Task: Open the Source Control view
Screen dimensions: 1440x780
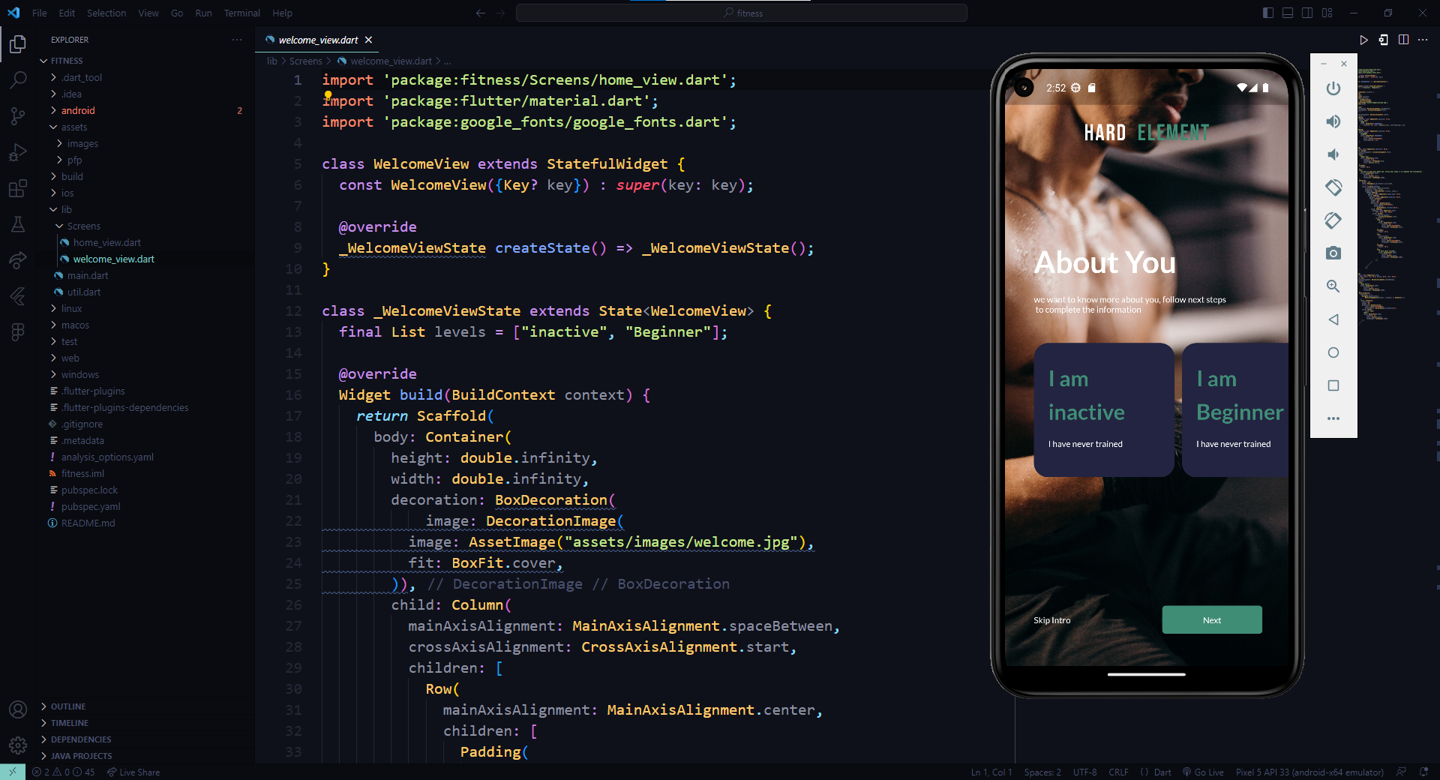Action: click(x=16, y=116)
